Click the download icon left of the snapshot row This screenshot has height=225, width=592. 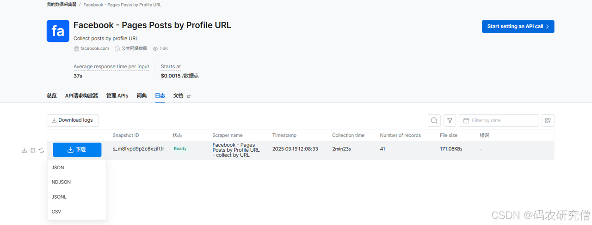(x=25, y=150)
